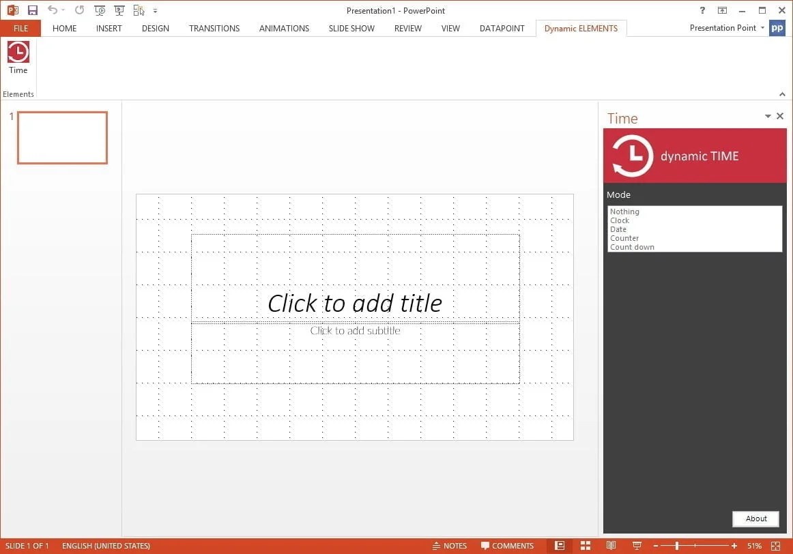Click the About button in the Time panel
Screen dimensions: 793x554
point(755,519)
